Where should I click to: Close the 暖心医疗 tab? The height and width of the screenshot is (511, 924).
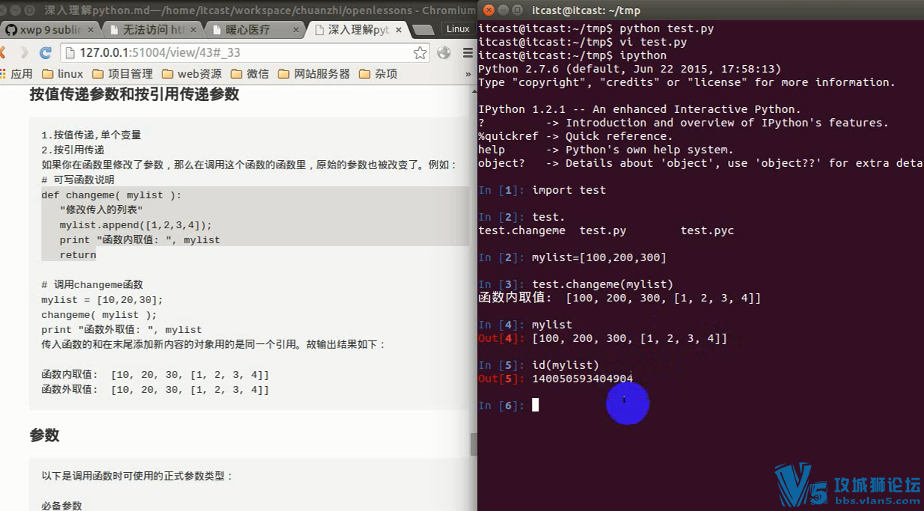(296, 30)
